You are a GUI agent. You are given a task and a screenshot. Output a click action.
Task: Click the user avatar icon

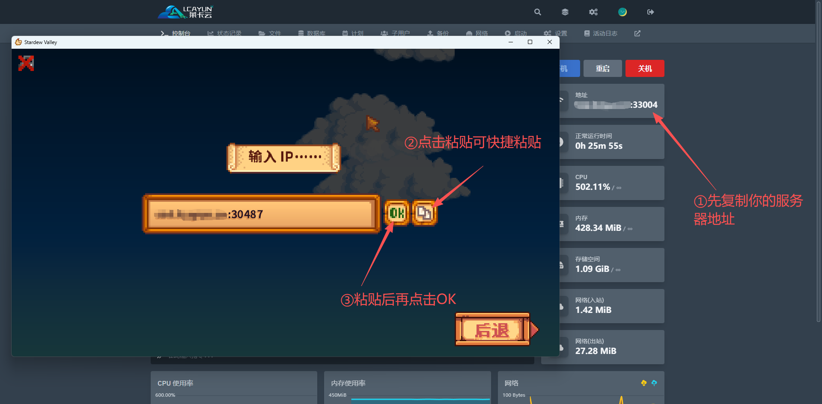622,12
